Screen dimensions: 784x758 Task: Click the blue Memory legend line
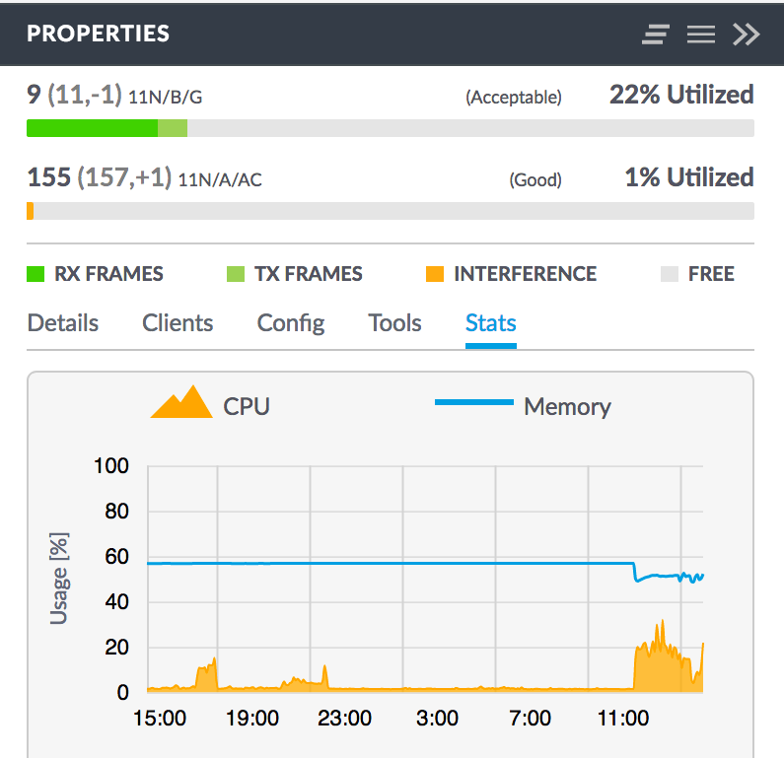(474, 402)
